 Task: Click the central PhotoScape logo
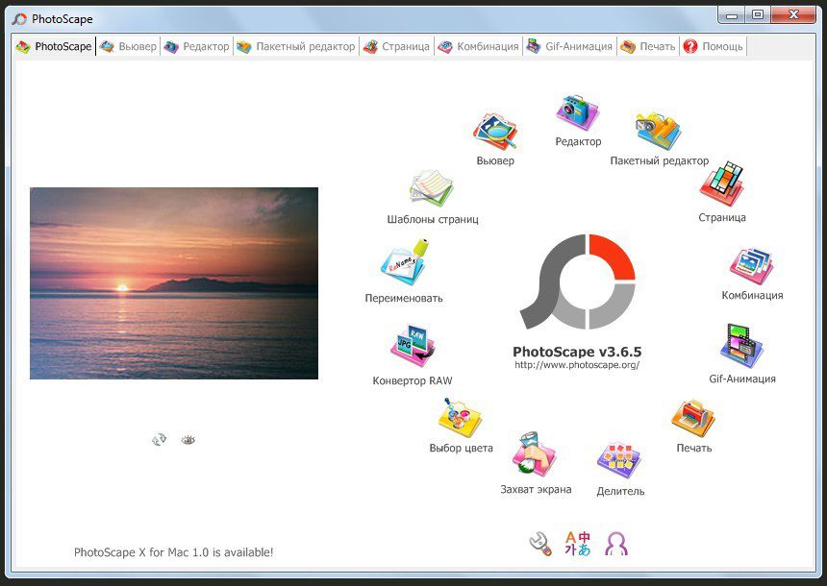click(x=578, y=281)
